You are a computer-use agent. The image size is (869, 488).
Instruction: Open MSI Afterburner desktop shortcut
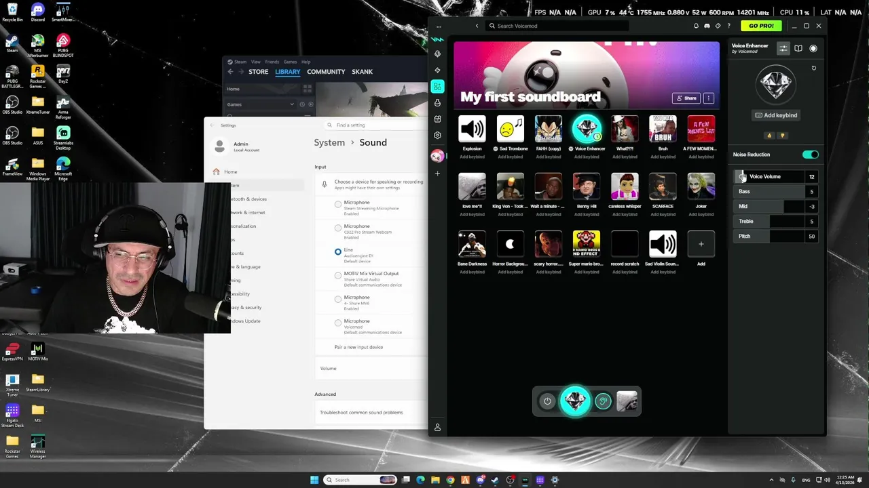tap(38, 45)
